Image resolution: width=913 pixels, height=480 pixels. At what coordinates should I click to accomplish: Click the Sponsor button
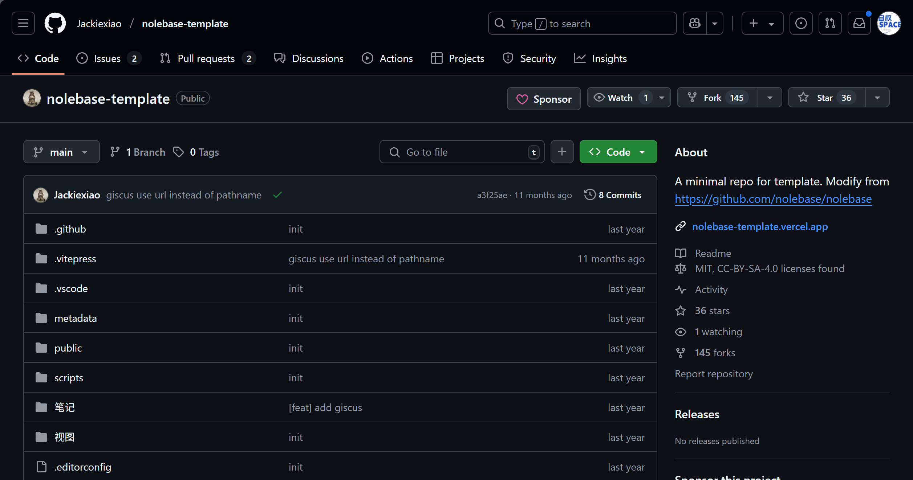coord(544,99)
